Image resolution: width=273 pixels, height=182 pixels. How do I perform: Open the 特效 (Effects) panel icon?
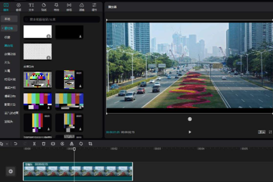point(56,6)
